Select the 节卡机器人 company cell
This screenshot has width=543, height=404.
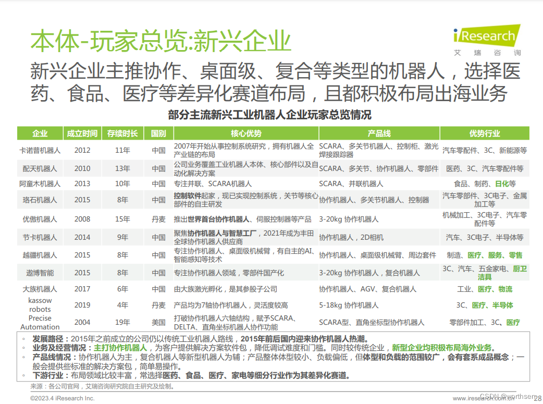pos(40,238)
